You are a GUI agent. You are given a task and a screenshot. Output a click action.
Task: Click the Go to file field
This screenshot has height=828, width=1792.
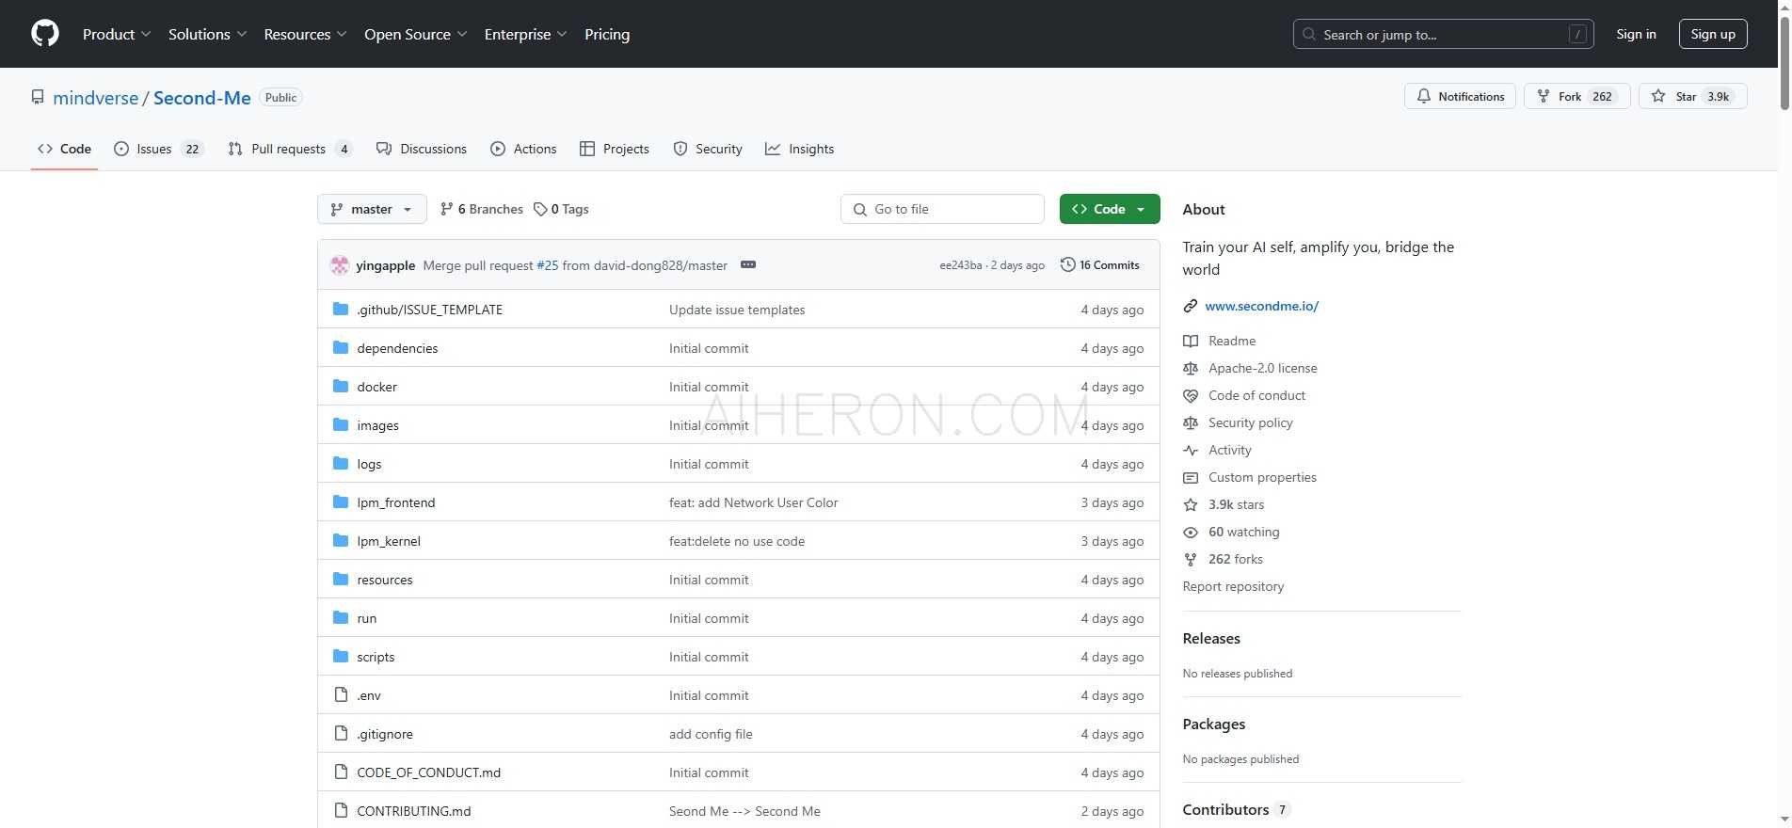pyautogui.click(x=942, y=209)
